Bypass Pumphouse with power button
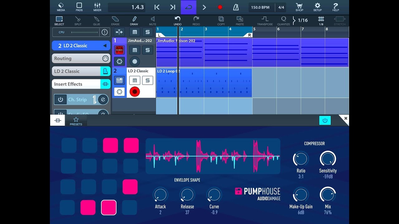The width and height of the screenshot is (399, 224). click(325, 120)
